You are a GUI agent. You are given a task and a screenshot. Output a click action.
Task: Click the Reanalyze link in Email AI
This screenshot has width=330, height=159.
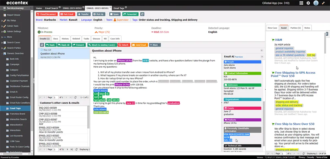click(x=239, y=57)
